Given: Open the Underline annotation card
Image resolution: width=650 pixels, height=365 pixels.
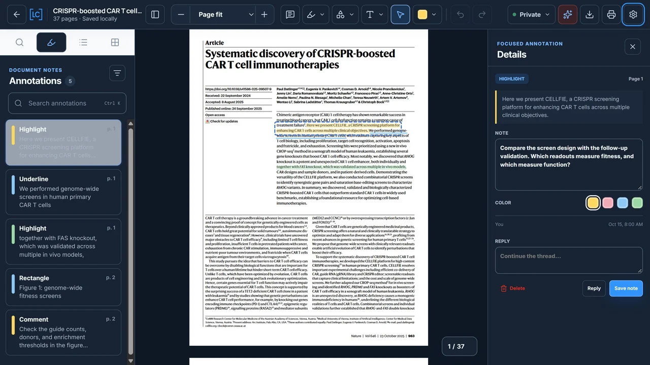Looking at the screenshot, I should 63,192.
